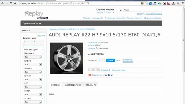Open the pink S extension icon

(x=169, y=3)
